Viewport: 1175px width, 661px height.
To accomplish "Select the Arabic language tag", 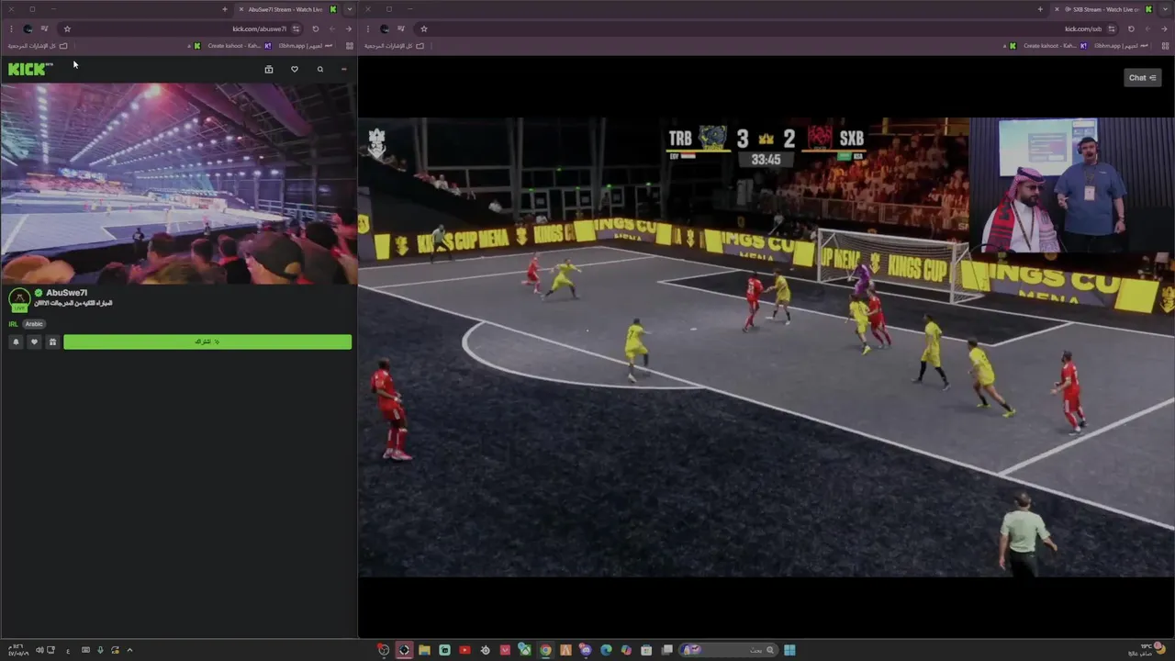I will click(34, 324).
